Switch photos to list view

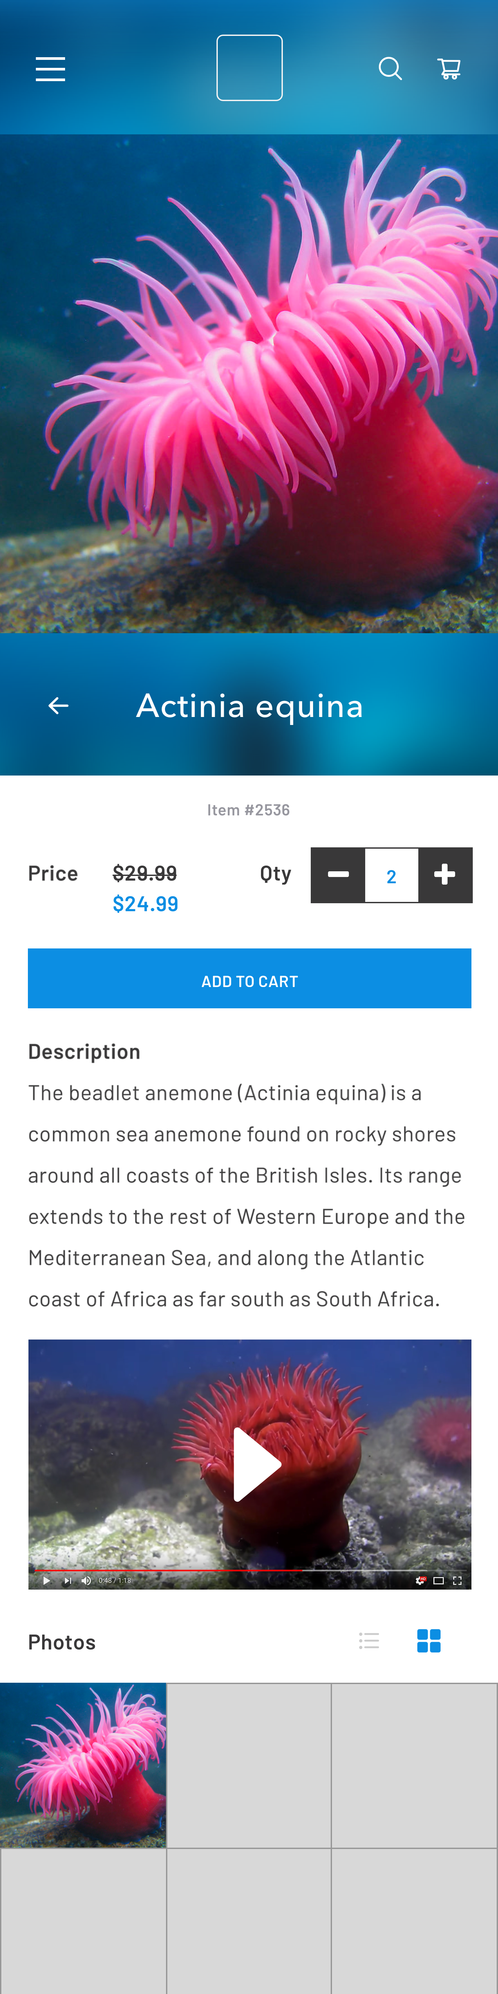pos(369,1640)
